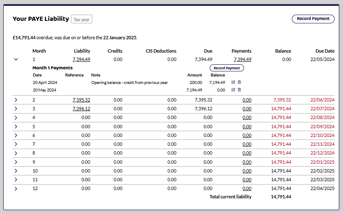The height and width of the screenshot is (213, 343).
Task: Click the 'CIS Deductions' column header
Action: coord(161,51)
